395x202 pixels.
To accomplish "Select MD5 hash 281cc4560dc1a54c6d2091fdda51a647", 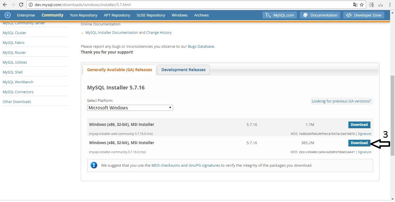I will tap(327, 152).
